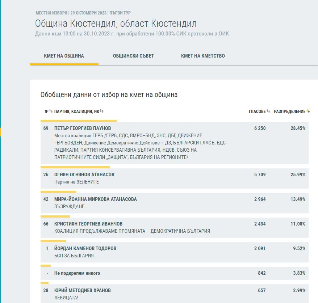Switch to ОБЩИНСКИ СЪВЕТ tab
Image resolution: width=318 pixels, height=303 pixels.
[133, 56]
